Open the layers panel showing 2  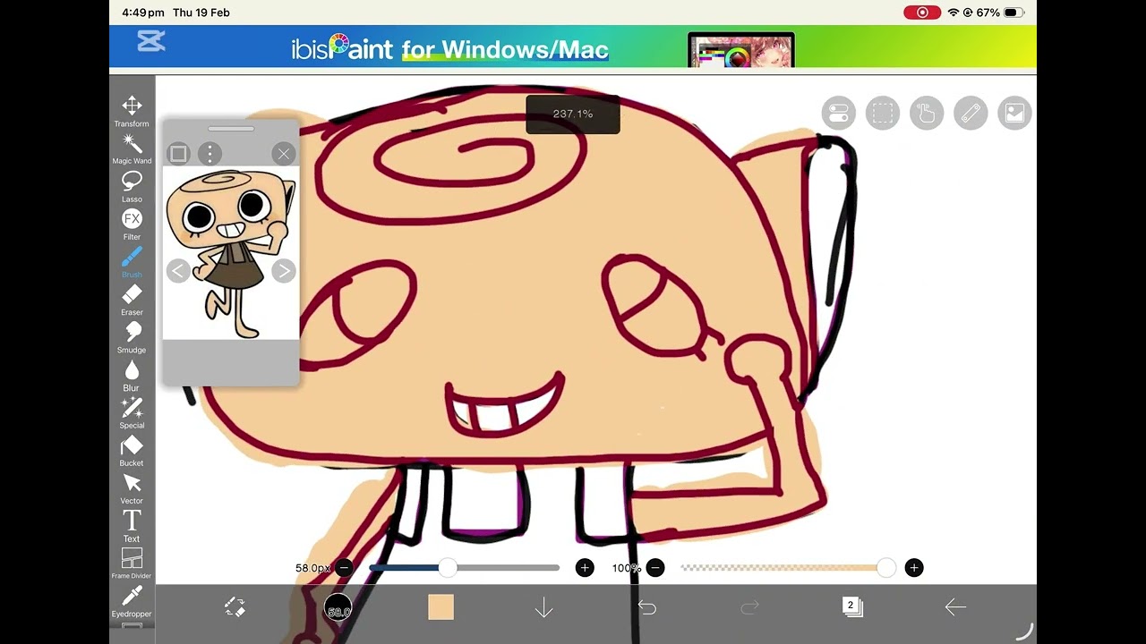852,607
